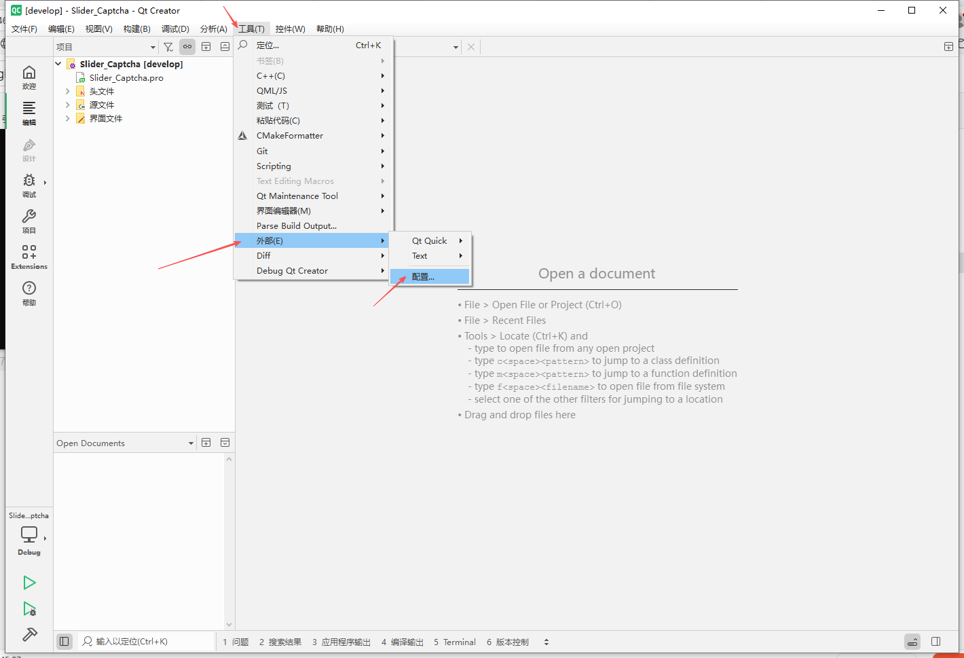This screenshot has height=658, width=964.
Task: Open the 构建(B) menu
Action: click(136, 29)
